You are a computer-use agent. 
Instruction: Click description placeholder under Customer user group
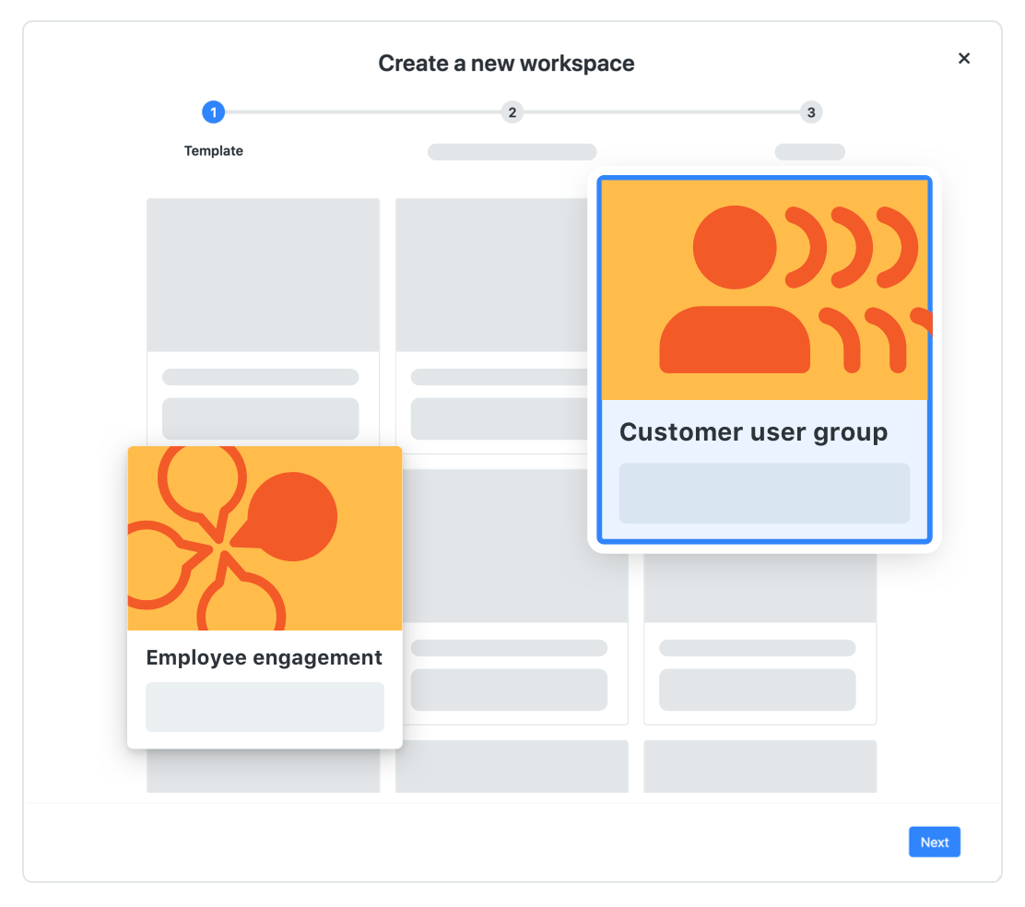[764, 493]
